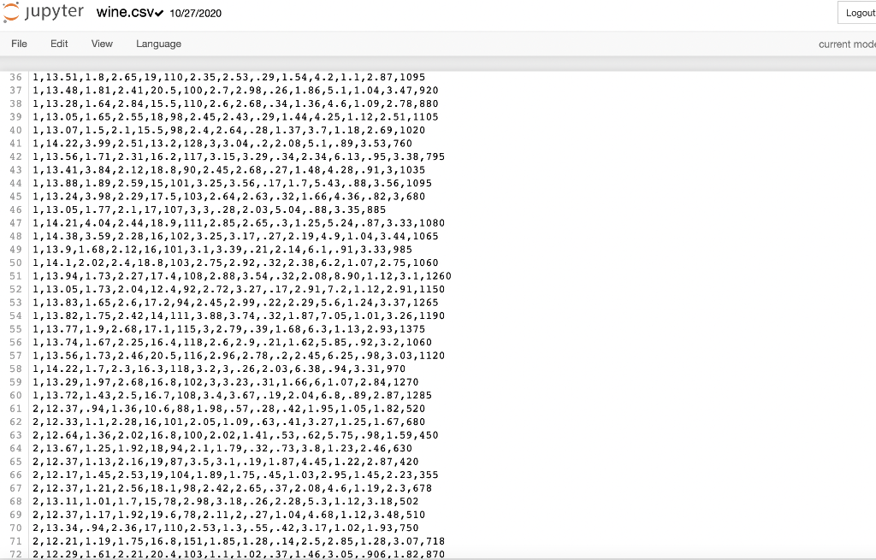The height and width of the screenshot is (560, 876).
Task: Click the Jupyter logo icon
Action: 11,12
